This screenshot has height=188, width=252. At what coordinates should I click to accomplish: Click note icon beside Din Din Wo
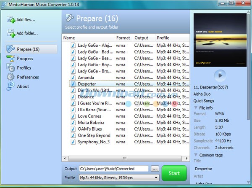pos(73,90)
